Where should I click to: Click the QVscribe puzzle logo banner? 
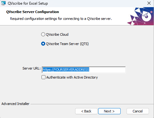141,16
